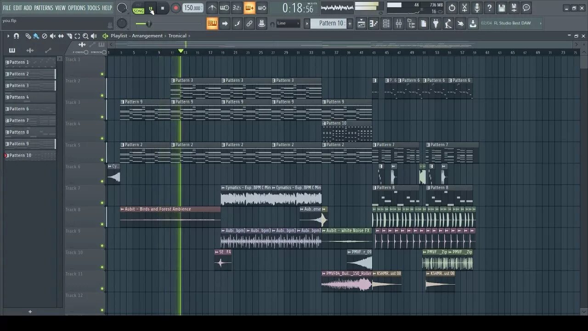
Task: Toggle the 3-2-1 countdown before recording
Action: pos(237,8)
